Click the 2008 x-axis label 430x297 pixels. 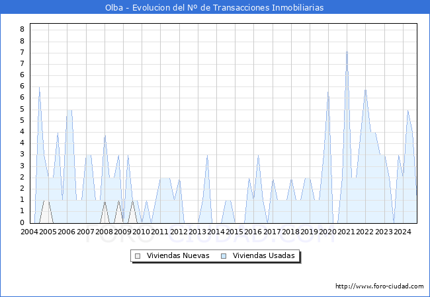[x=105, y=232]
